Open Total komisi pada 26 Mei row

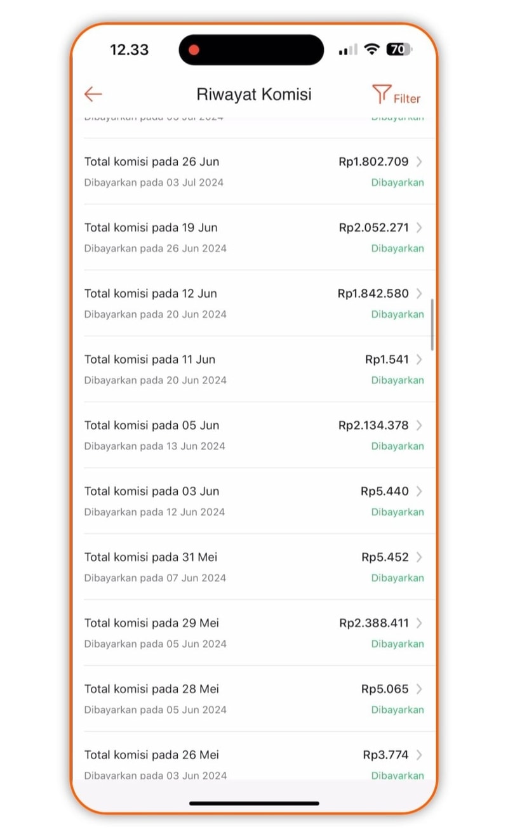point(152,755)
